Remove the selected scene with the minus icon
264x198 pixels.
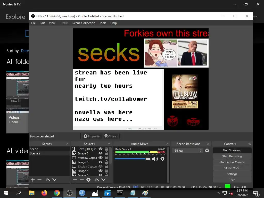point(39,180)
